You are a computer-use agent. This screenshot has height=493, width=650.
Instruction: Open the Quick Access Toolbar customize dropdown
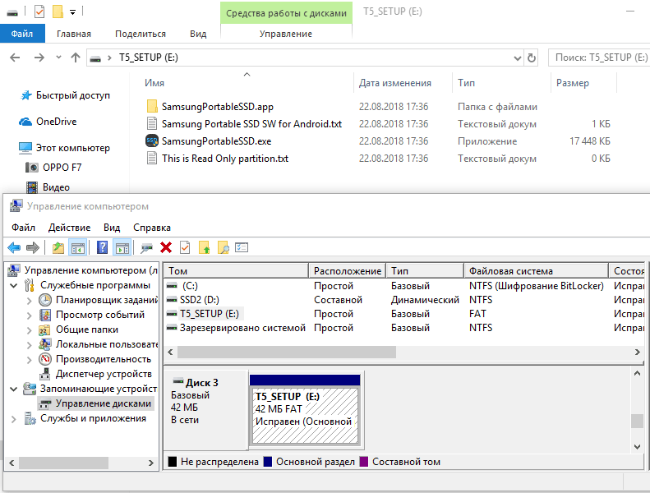(x=72, y=12)
